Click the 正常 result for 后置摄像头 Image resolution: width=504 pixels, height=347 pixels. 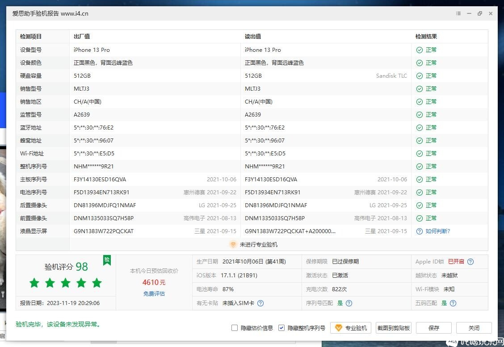click(x=431, y=205)
